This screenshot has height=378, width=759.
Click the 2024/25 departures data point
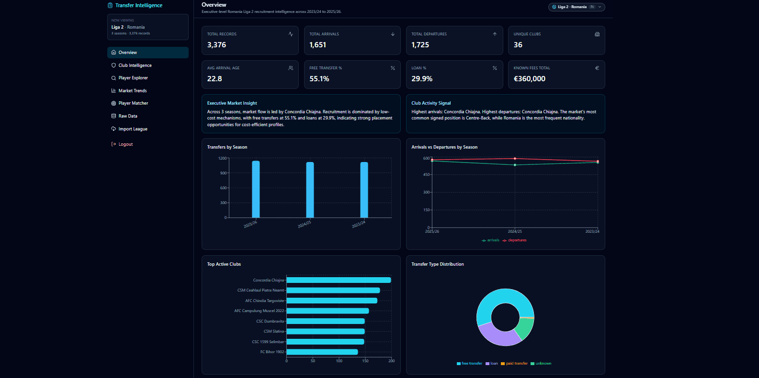pos(515,159)
